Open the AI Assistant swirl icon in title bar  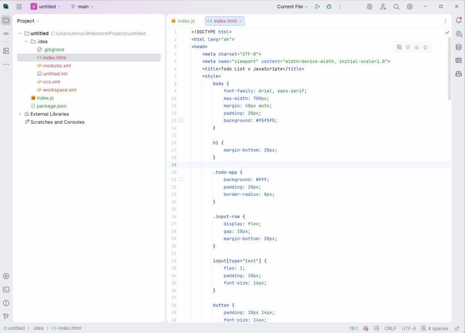369,6
